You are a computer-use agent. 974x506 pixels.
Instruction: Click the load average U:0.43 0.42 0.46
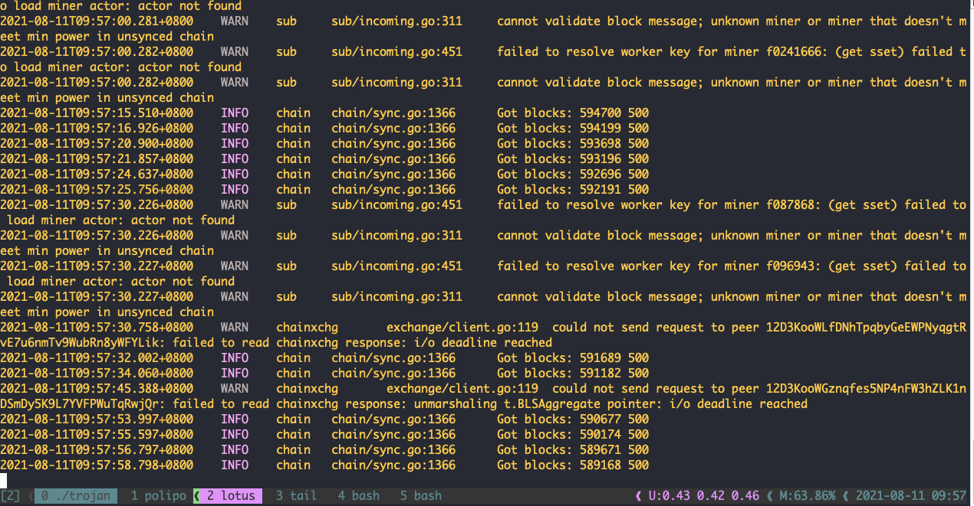[x=703, y=495]
